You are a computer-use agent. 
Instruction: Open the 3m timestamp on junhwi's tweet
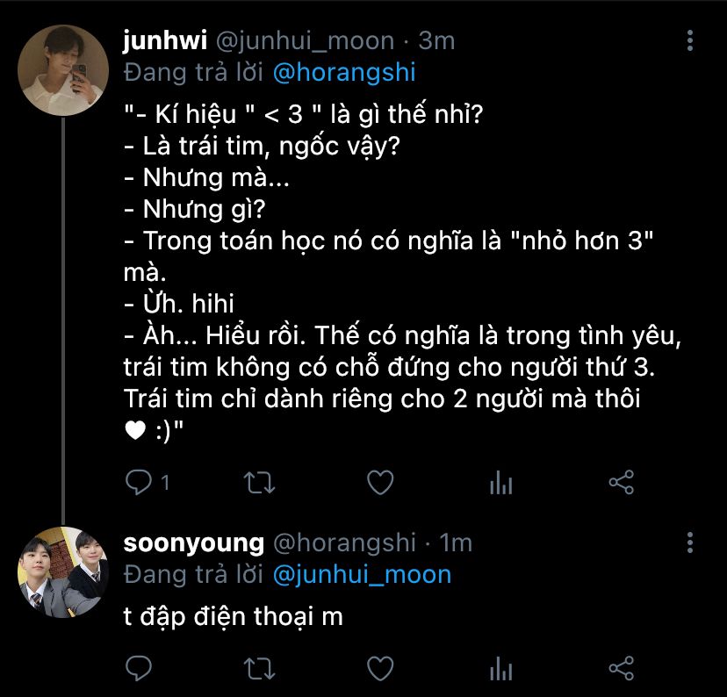436,40
